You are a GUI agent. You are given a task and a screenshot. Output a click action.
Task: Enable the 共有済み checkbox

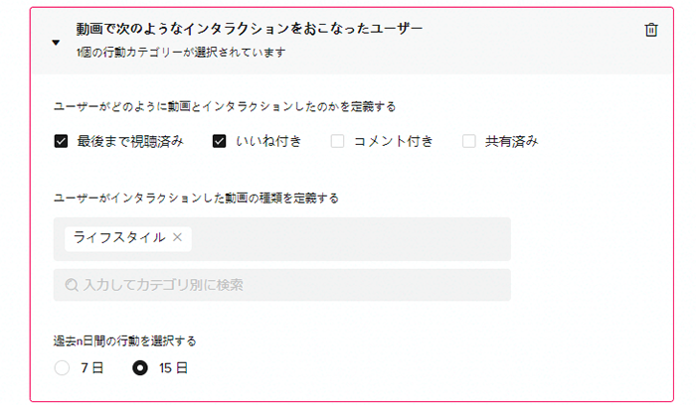[x=468, y=141]
